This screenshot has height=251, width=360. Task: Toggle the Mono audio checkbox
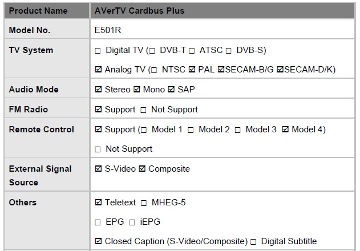136,90
